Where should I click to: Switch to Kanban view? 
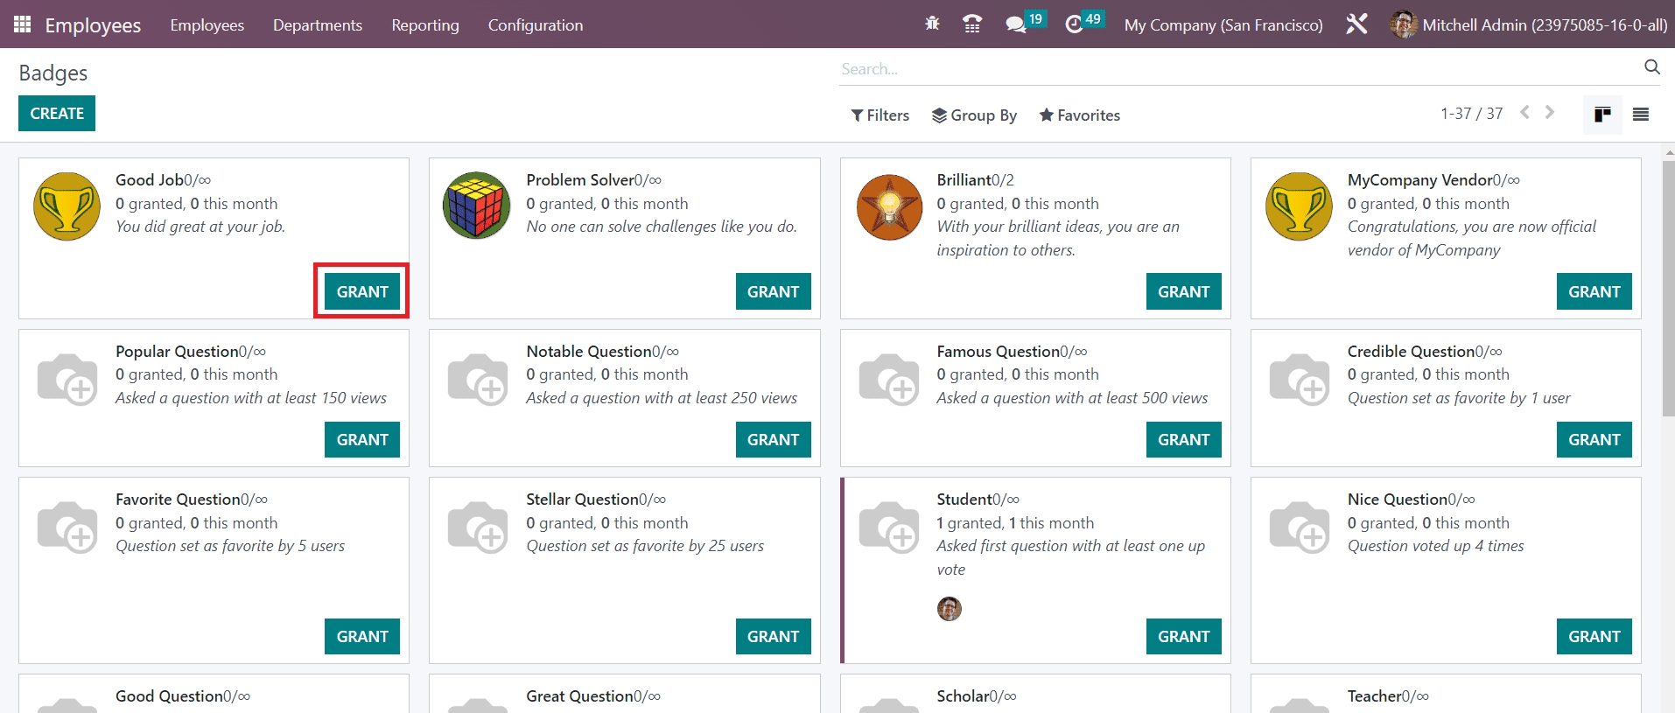1602,115
